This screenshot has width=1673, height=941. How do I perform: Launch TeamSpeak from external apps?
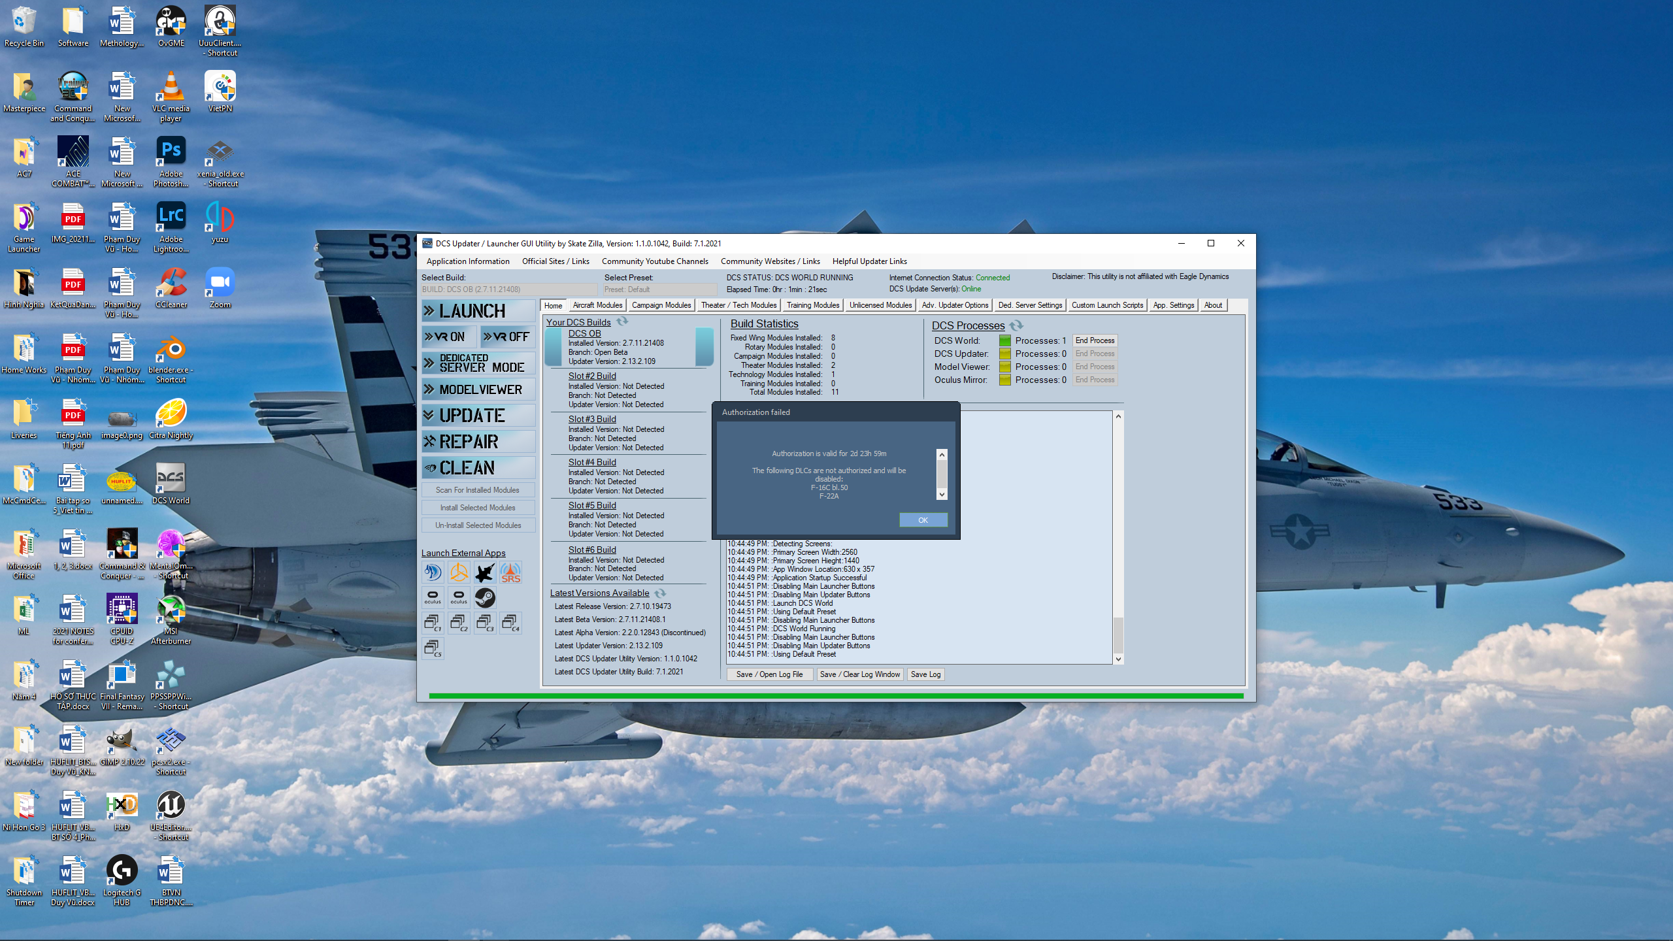(x=433, y=572)
